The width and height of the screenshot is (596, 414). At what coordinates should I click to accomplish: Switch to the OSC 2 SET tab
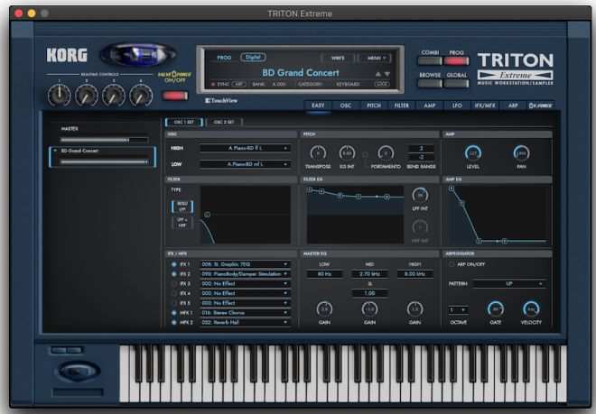pos(223,122)
